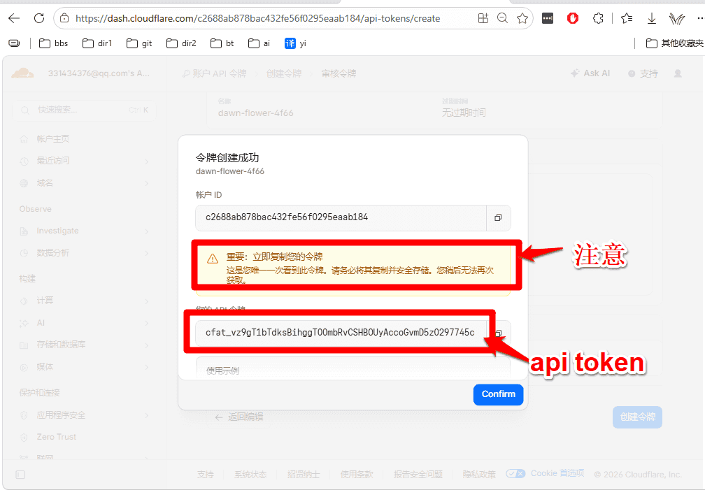
Task: Expand 域名 in the sidebar
Action: click(84, 183)
